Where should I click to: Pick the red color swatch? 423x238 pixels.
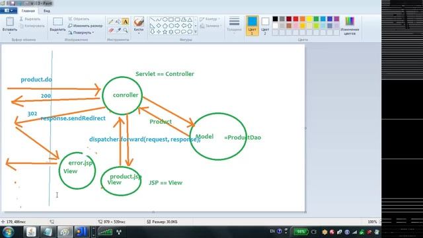click(x=295, y=19)
